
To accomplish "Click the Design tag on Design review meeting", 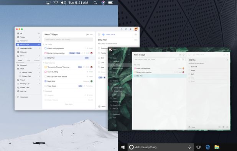I will click(x=72, y=53).
